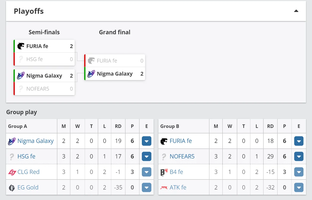The height and width of the screenshot is (200, 312).
Task: Collapse the Playoffs section arrow
Action: (296, 11)
